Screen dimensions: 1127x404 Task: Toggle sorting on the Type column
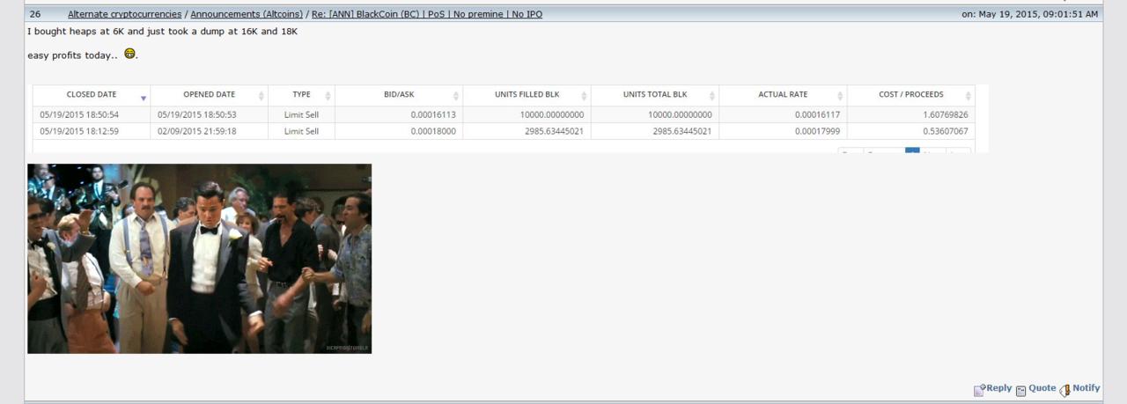tap(328, 96)
